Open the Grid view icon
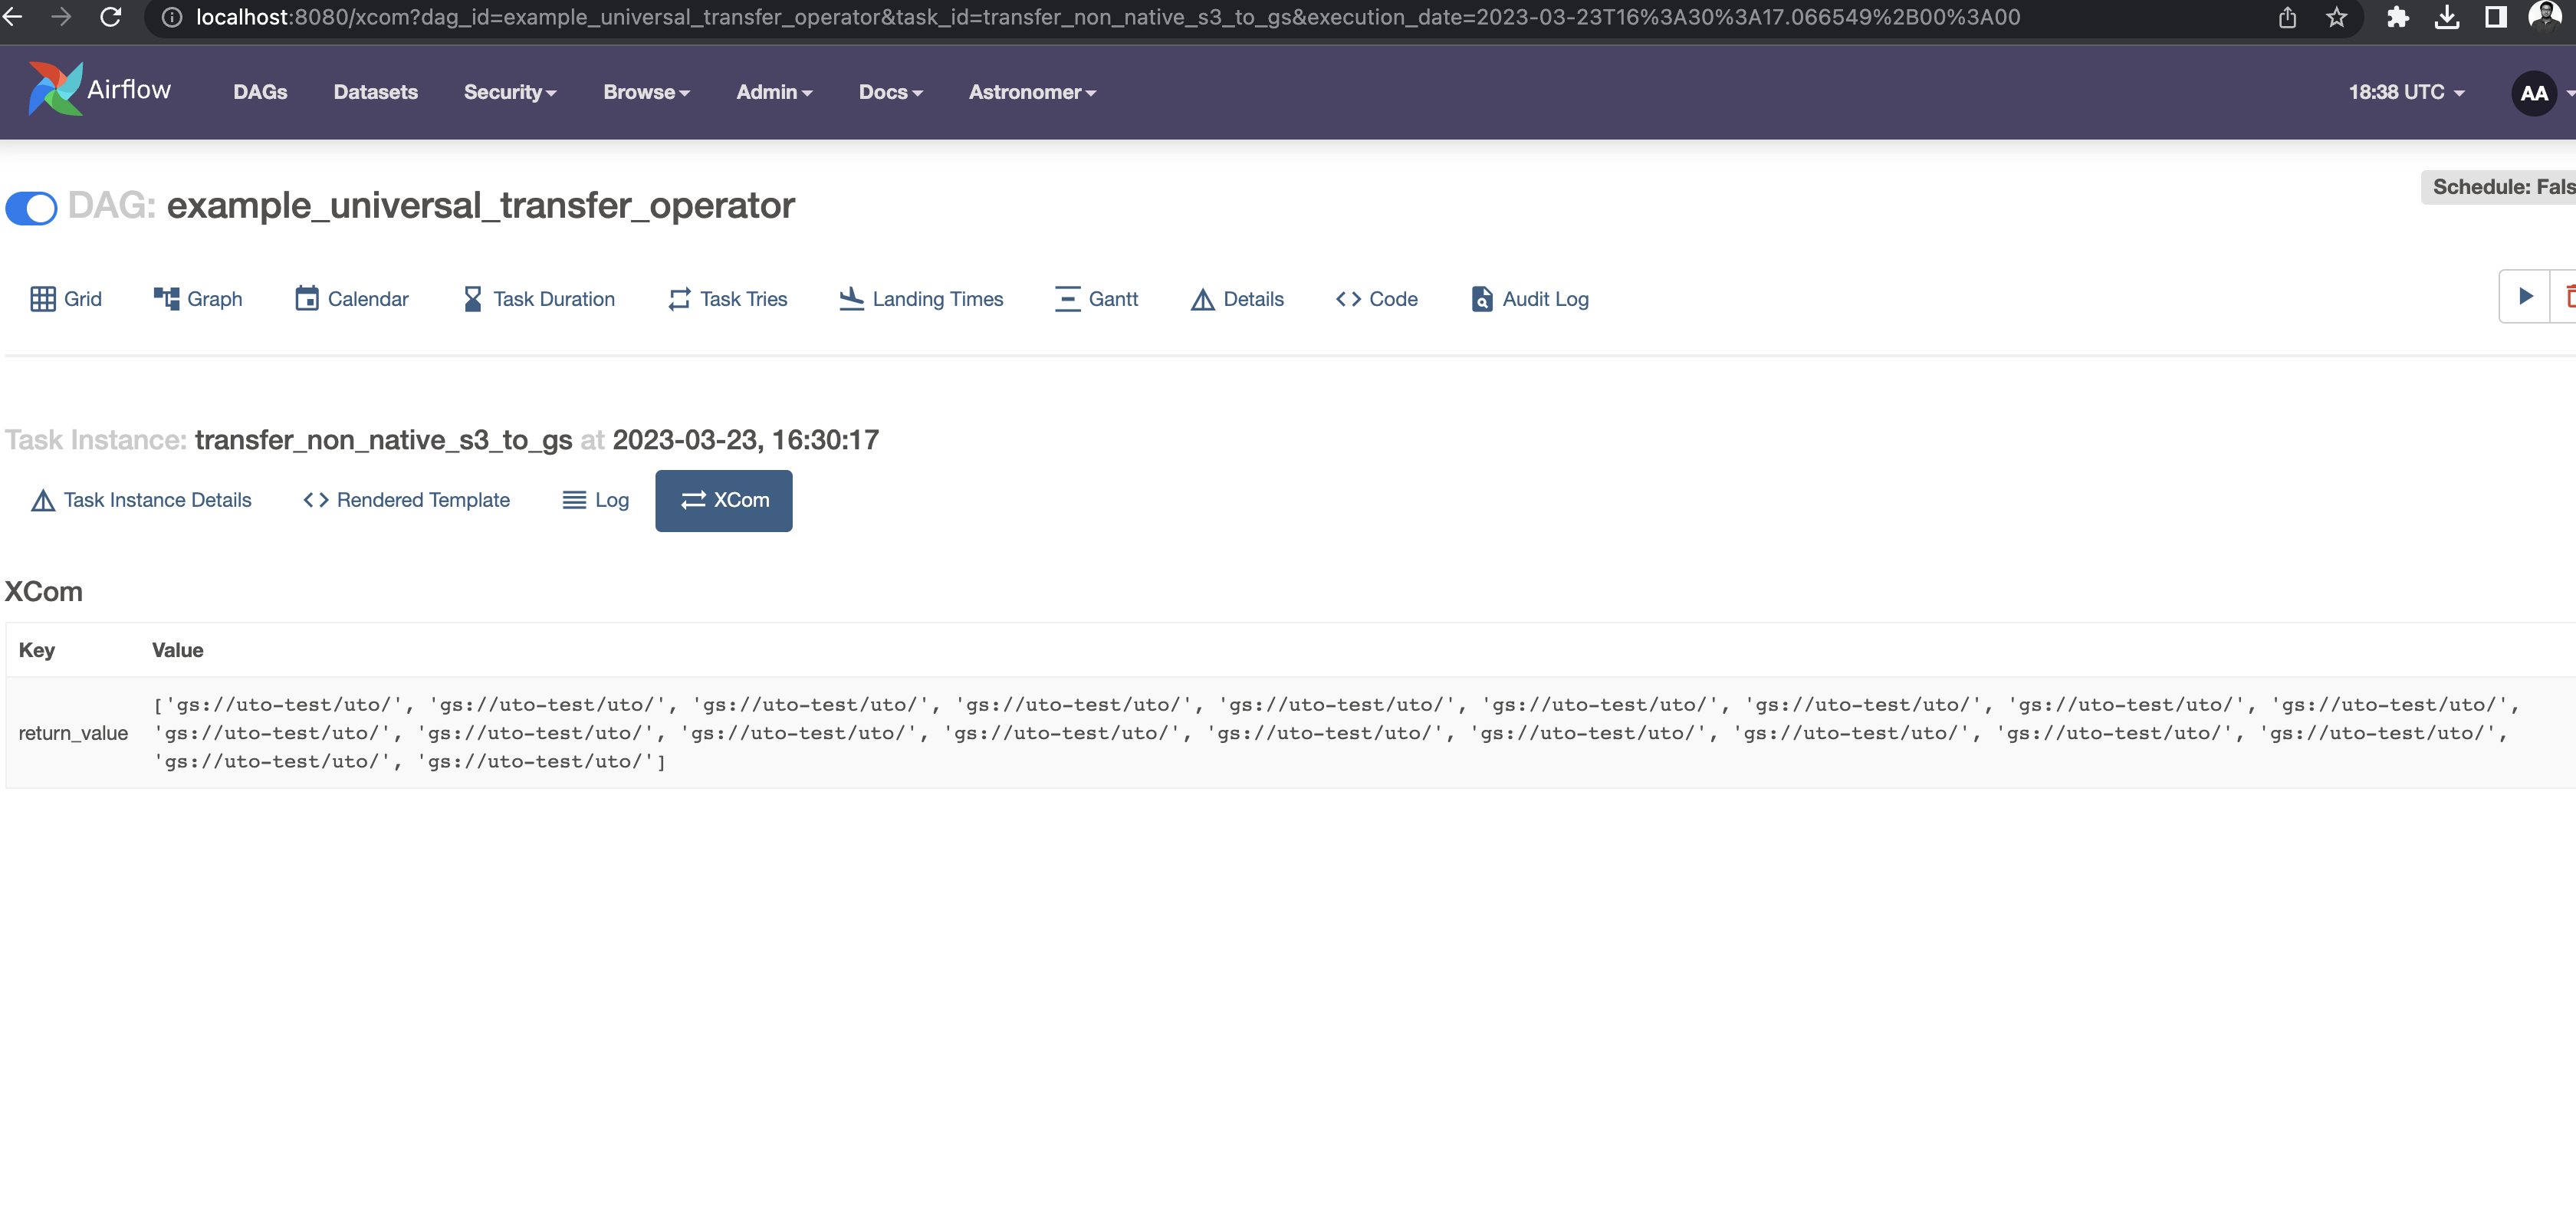The width and height of the screenshot is (2576, 1216). click(x=65, y=298)
